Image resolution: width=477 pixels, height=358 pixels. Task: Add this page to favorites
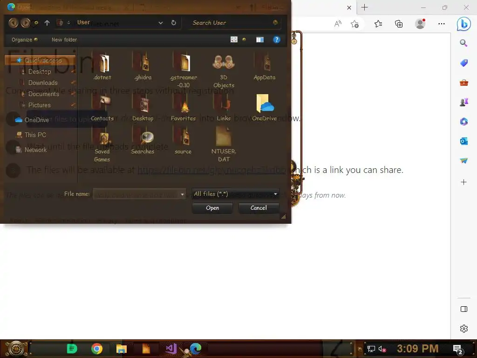coord(354,24)
